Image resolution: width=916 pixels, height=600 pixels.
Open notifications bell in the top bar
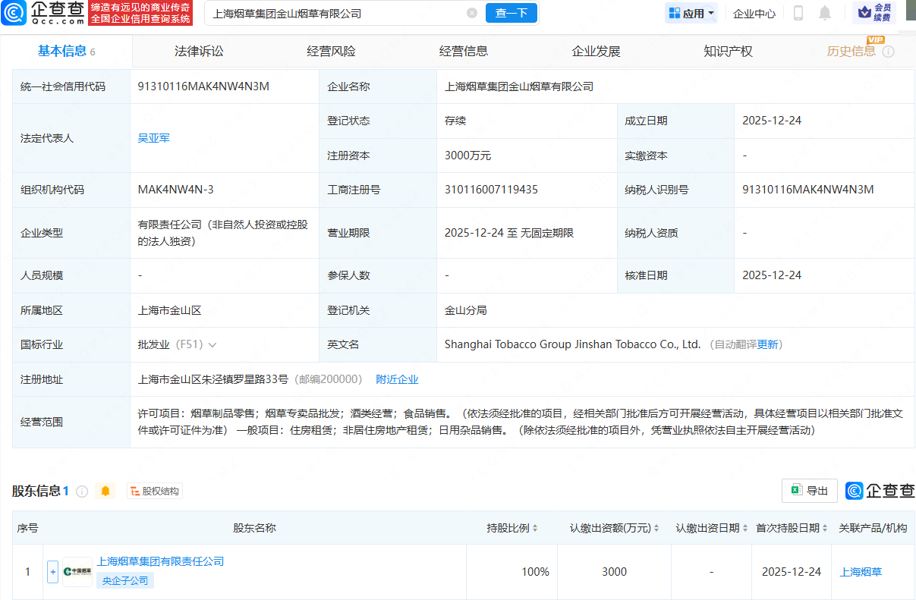click(x=825, y=13)
